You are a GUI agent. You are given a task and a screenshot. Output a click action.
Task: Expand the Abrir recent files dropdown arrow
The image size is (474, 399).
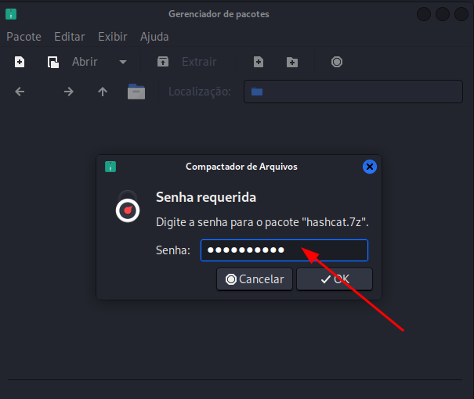coord(122,62)
